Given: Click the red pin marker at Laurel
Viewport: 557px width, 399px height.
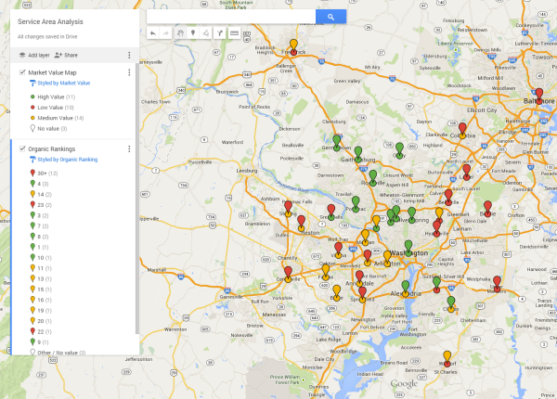Looking at the screenshot, I should pyautogui.click(x=467, y=171).
